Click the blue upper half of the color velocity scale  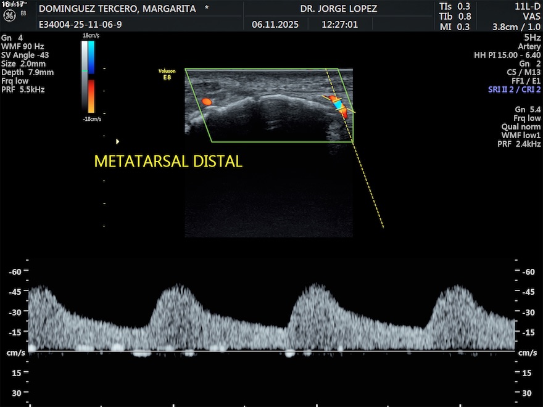[91, 55]
